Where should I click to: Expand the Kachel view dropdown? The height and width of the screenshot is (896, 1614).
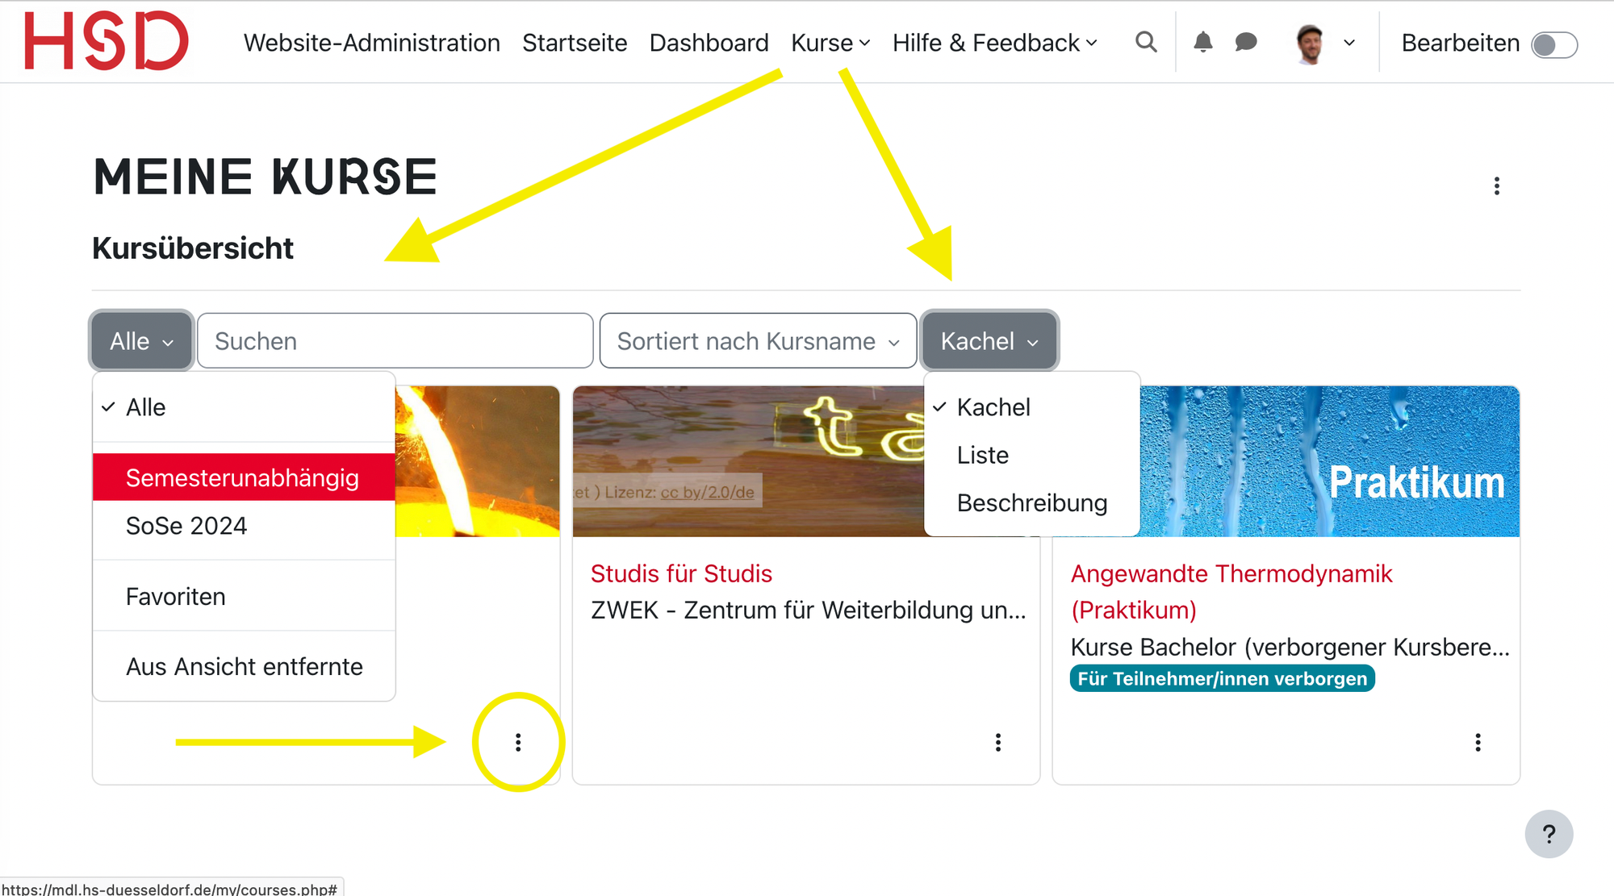989,341
